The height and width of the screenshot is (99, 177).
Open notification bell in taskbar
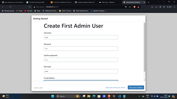pos(169,96)
